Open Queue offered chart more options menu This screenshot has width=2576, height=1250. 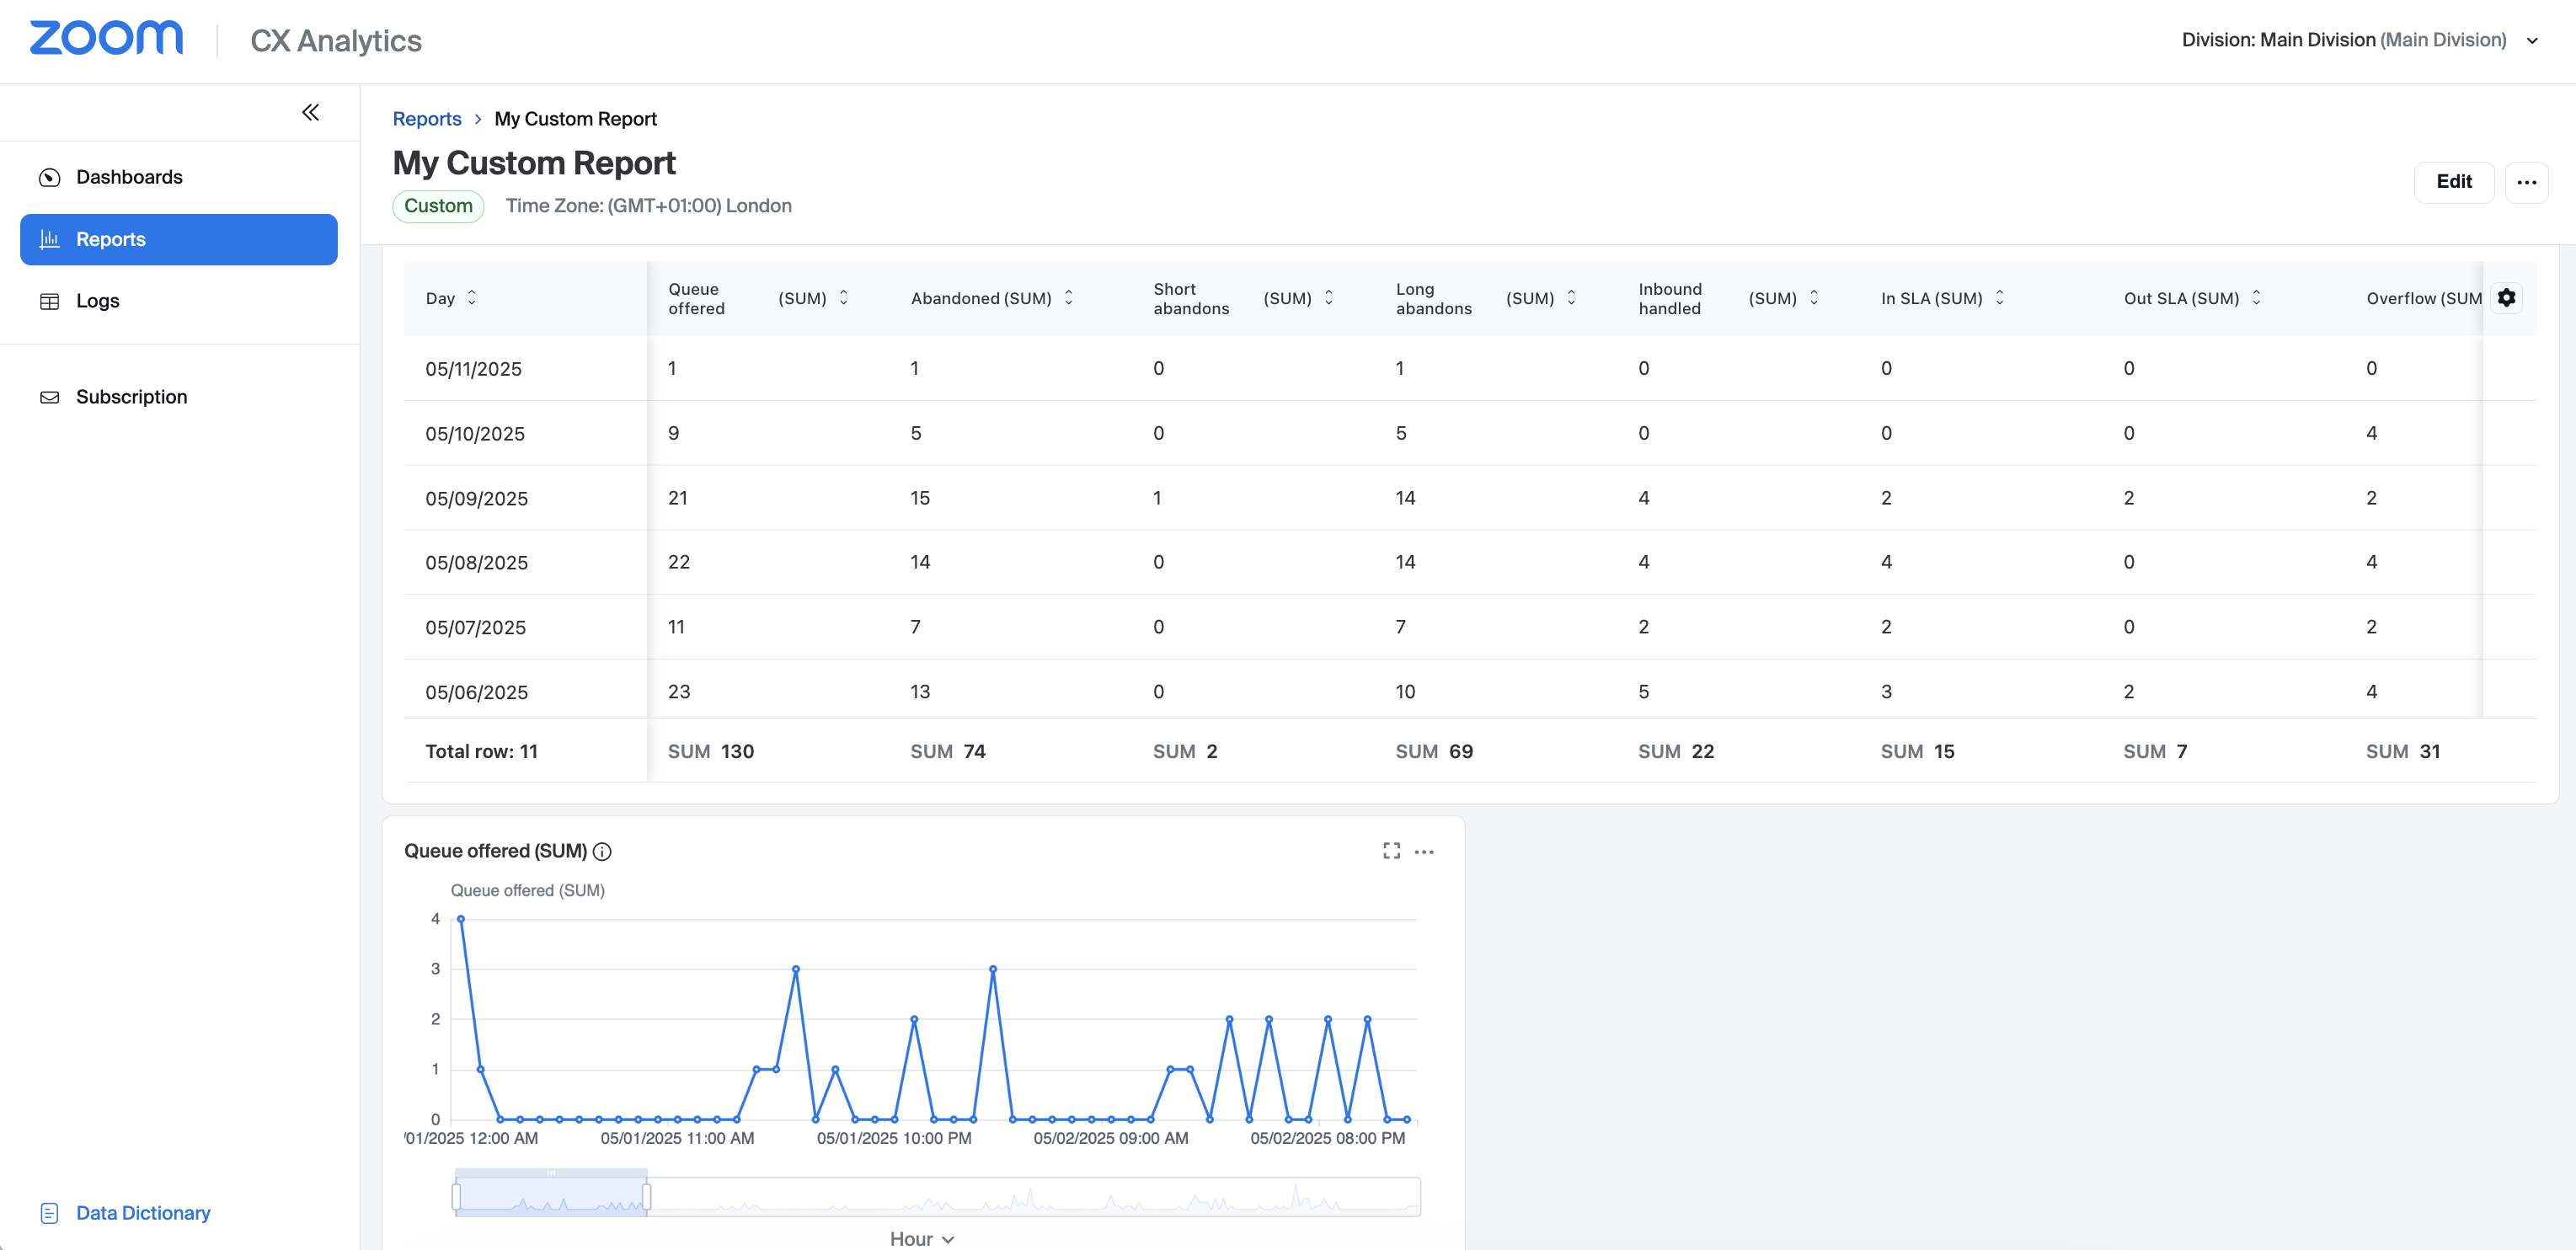[1424, 852]
